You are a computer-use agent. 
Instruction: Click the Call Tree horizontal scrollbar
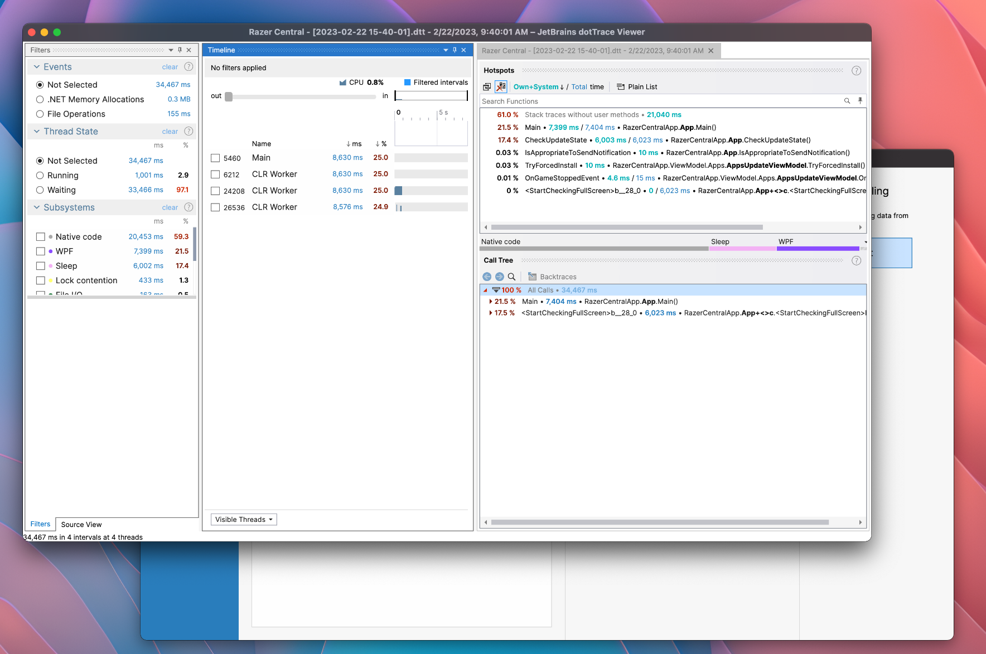[660, 522]
